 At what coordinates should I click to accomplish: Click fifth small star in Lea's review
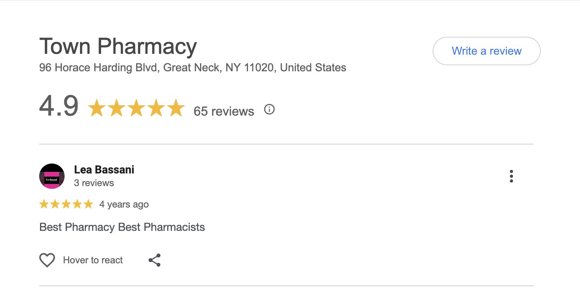(x=88, y=204)
